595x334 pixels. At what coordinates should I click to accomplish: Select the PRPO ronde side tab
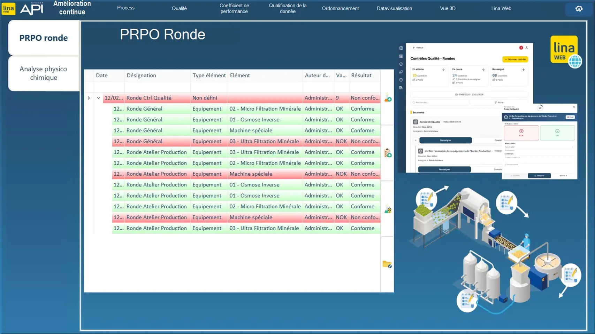44,38
